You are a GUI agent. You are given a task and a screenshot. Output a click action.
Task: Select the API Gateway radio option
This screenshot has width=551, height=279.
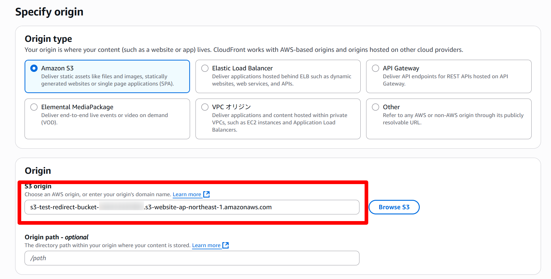tap(376, 68)
